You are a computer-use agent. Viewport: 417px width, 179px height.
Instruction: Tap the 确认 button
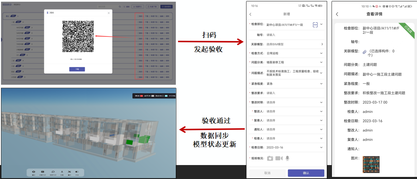306,173
